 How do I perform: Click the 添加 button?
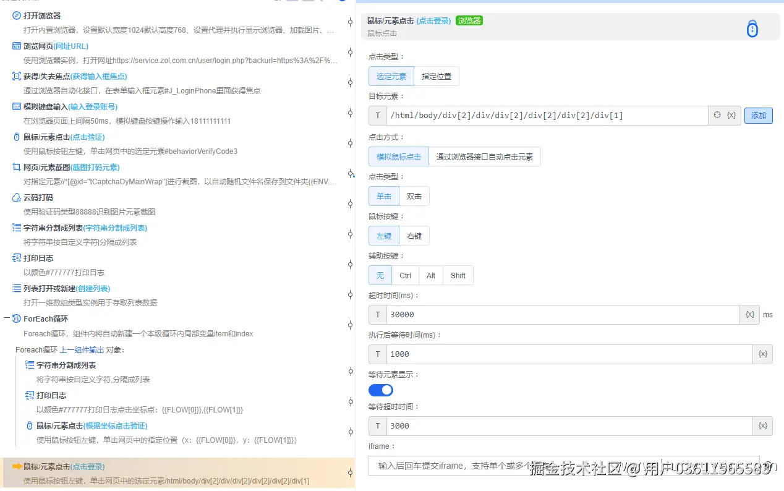coord(759,116)
